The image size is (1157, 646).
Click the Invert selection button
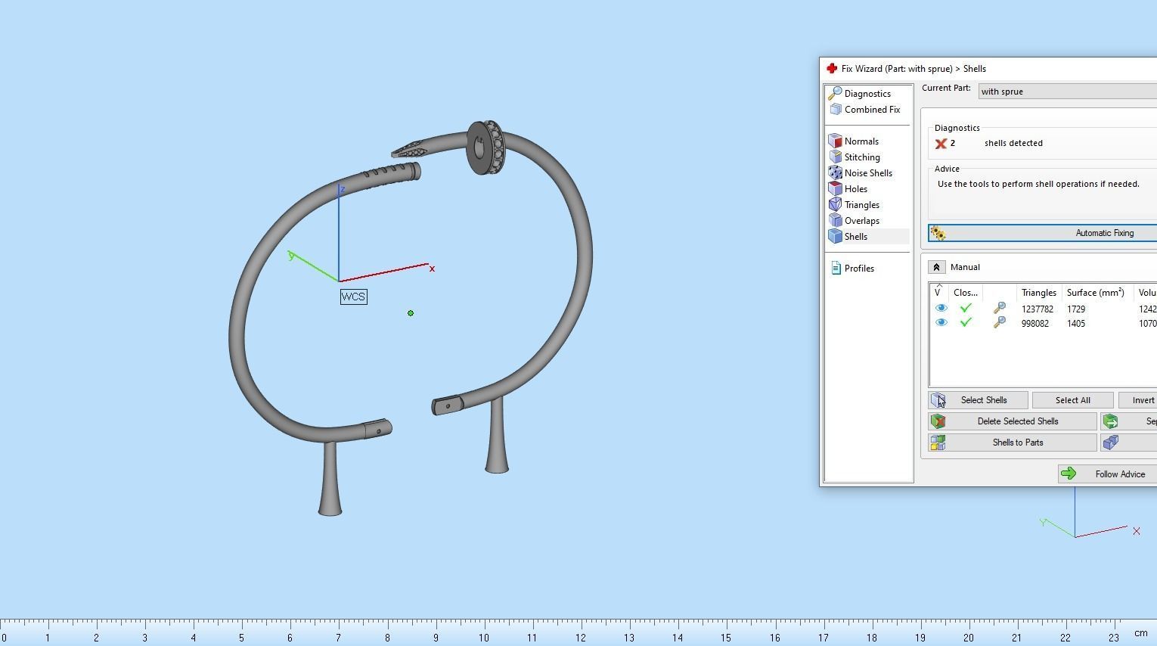click(x=1138, y=400)
